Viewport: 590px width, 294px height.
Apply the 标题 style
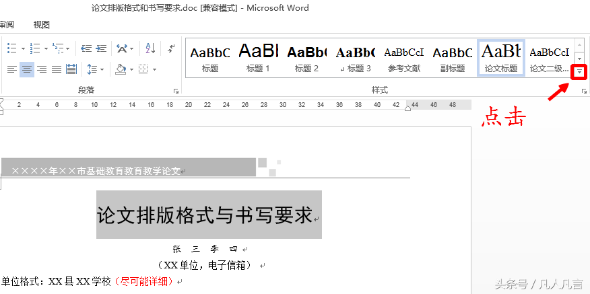(210, 59)
